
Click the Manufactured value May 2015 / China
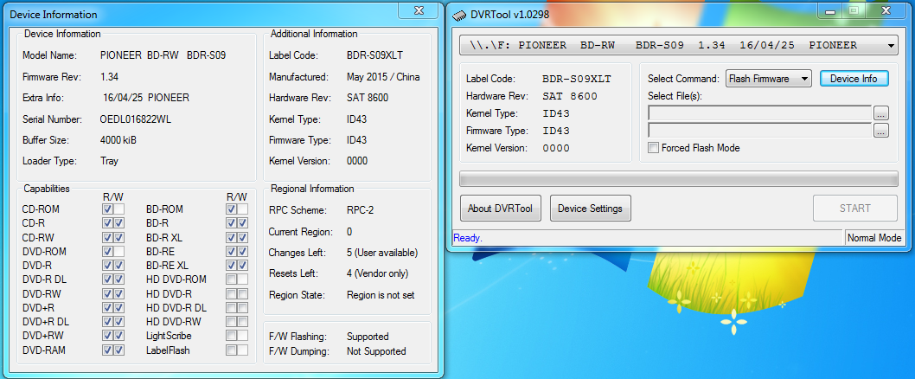[x=383, y=76]
